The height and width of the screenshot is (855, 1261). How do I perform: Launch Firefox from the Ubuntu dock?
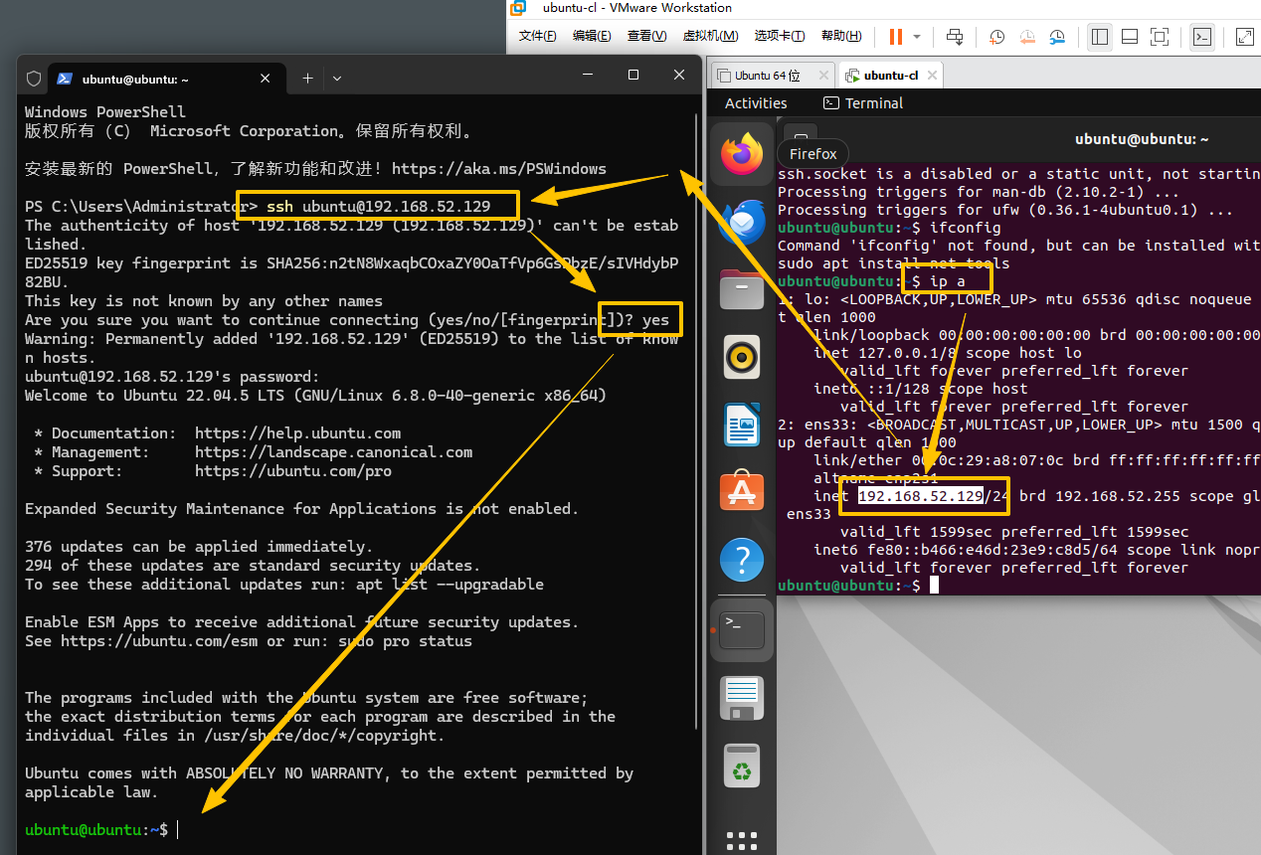(742, 153)
